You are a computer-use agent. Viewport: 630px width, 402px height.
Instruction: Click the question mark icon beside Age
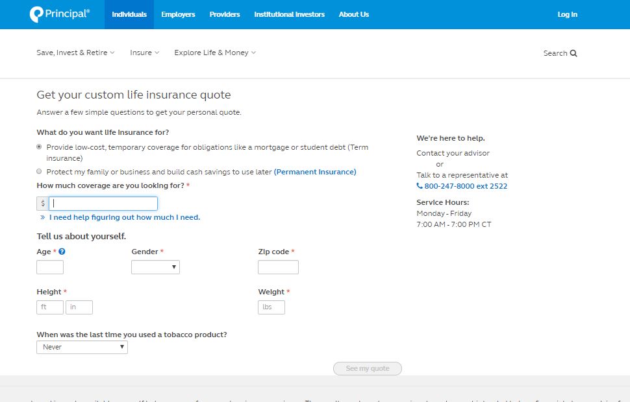coord(62,252)
